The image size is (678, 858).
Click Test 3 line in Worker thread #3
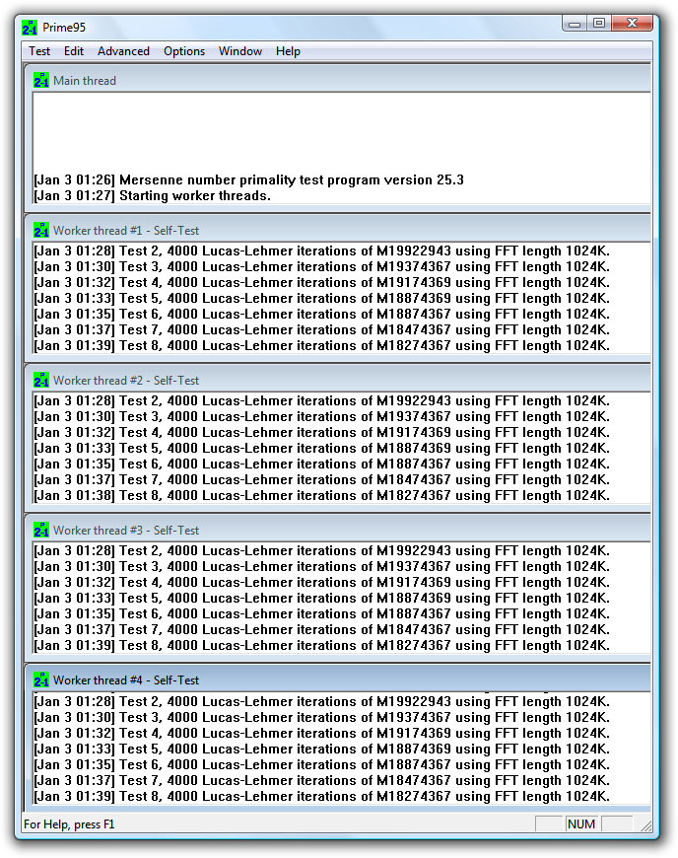click(321, 567)
